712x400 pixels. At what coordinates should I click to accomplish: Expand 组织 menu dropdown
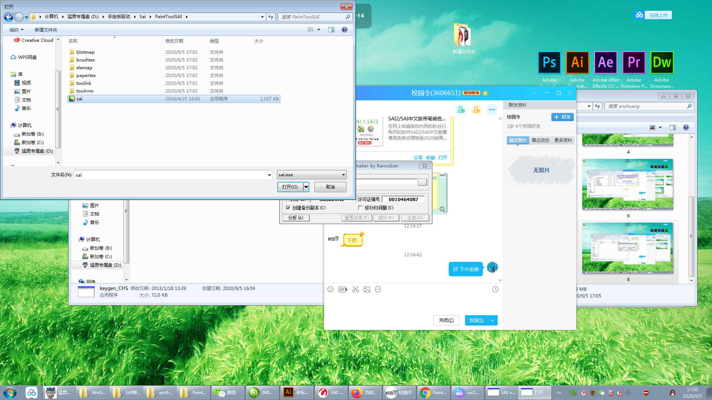click(17, 30)
